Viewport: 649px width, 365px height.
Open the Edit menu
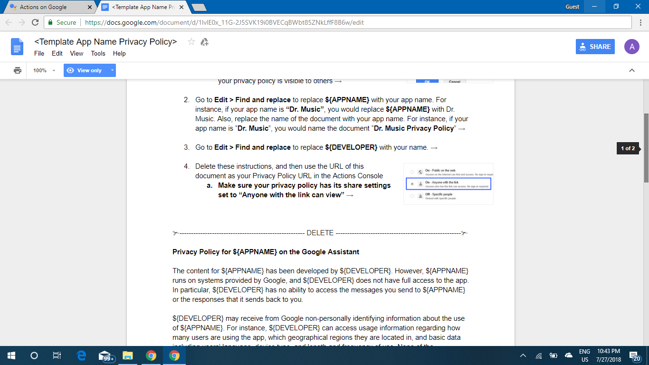tap(57, 53)
